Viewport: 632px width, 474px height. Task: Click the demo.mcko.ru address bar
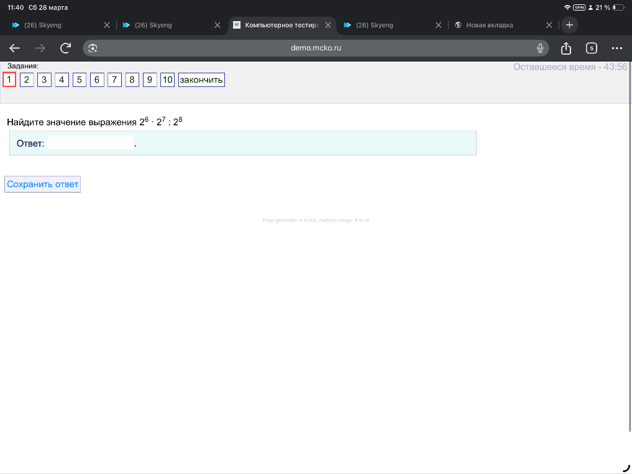click(316, 48)
